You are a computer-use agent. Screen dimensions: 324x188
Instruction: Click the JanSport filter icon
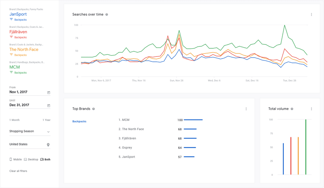pyautogui.click(x=11, y=19)
